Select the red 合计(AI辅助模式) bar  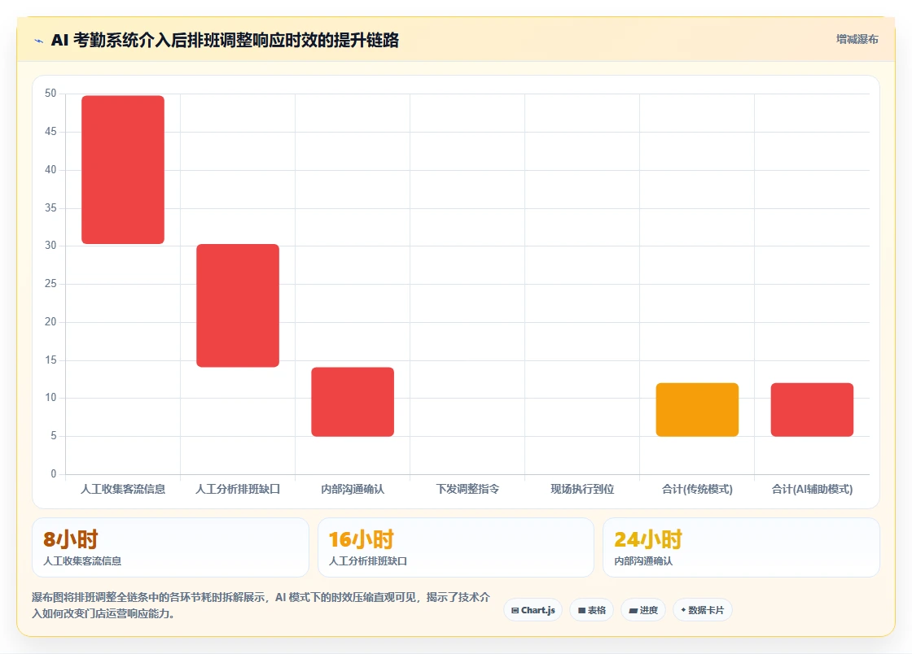[812, 409]
